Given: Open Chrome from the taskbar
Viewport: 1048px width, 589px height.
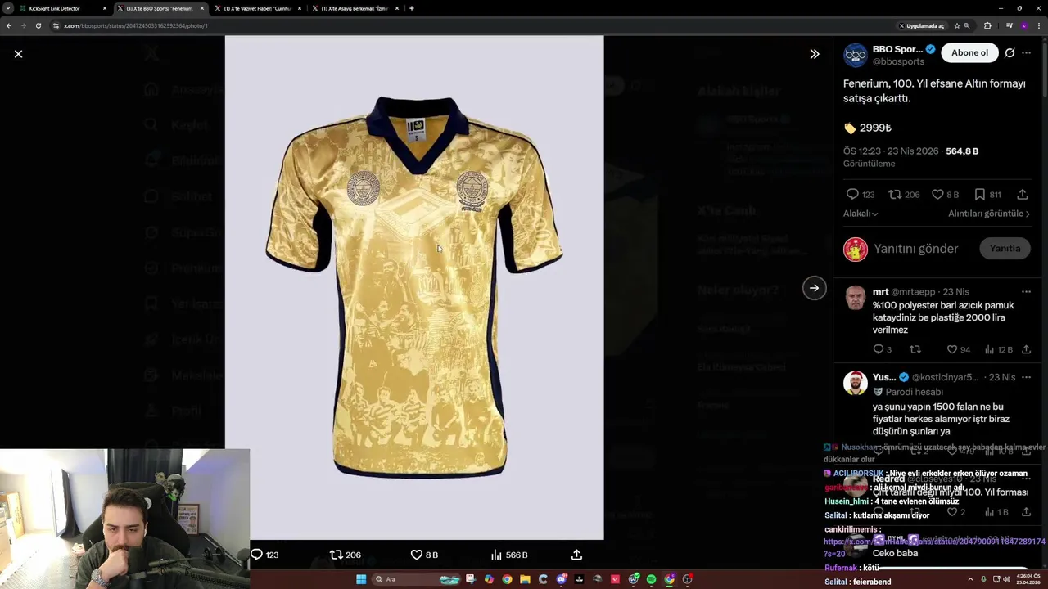Looking at the screenshot, I should (507, 579).
